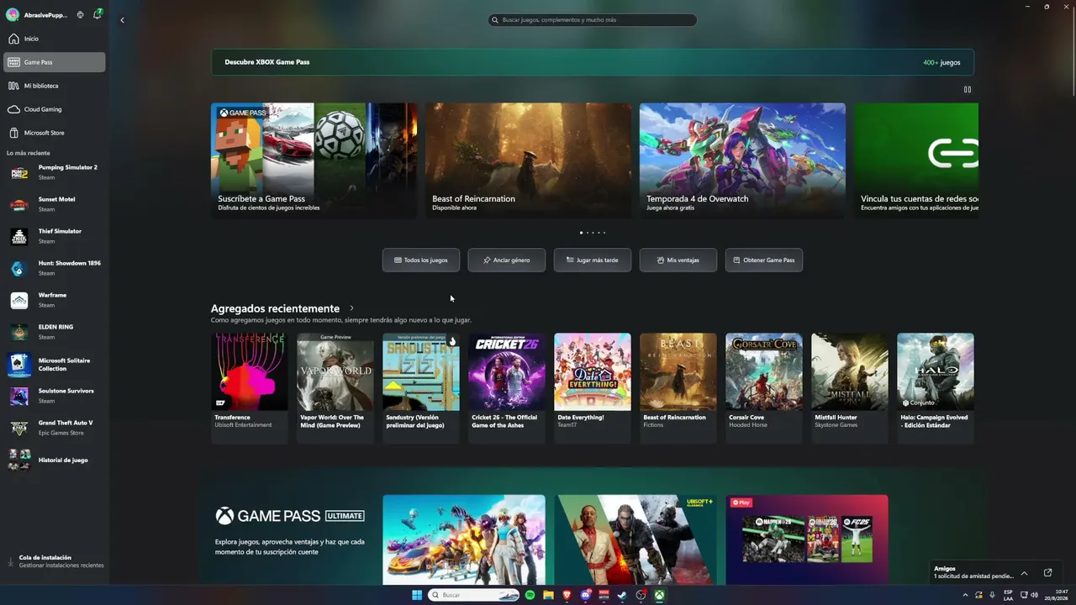Go to Inicio in the sidebar
1076x605 pixels.
[55, 39]
